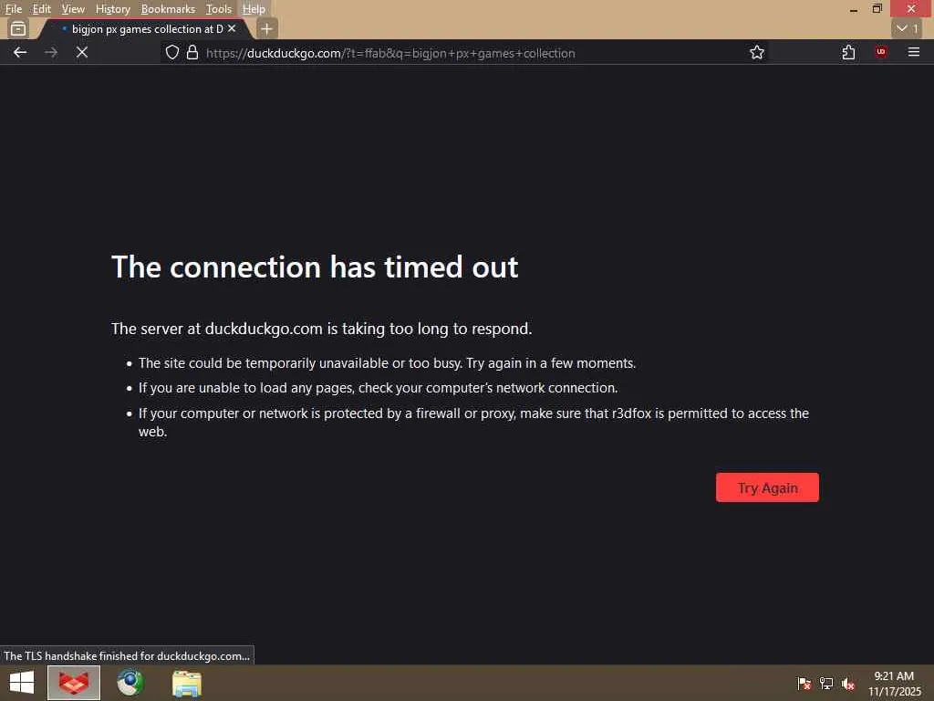The image size is (934, 701).
Task: Open the Firefox View icon
Action: point(18,28)
